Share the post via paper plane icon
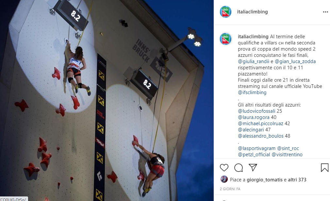 [253, 167]
